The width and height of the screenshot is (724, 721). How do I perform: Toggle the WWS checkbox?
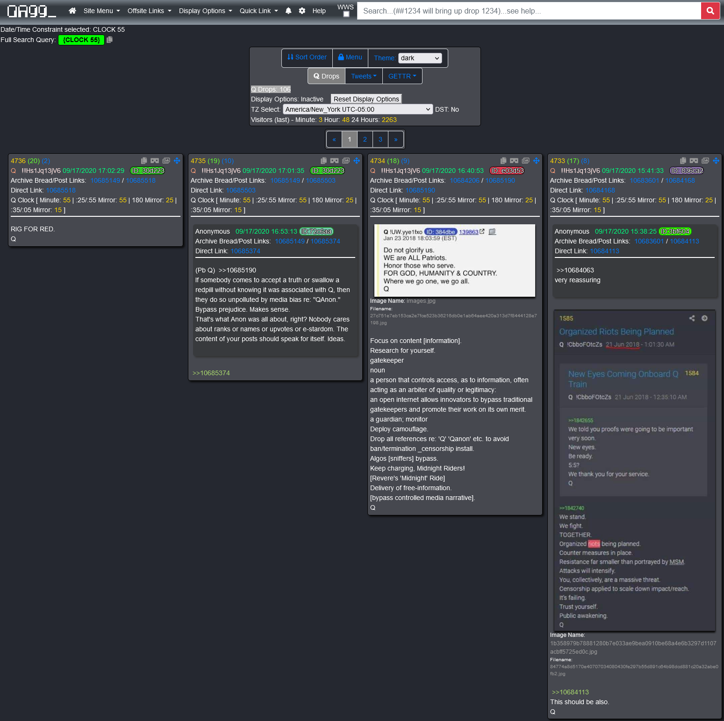coord(346,14)
